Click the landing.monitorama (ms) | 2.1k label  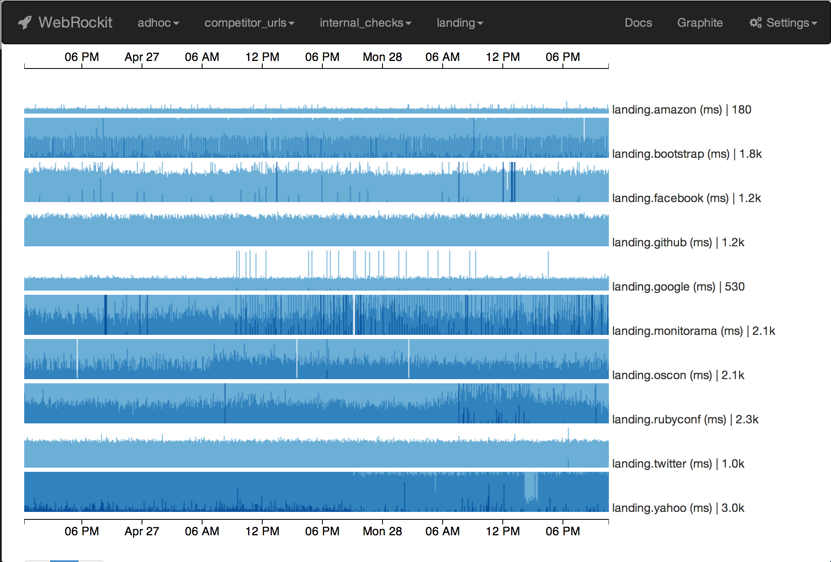pos(694,331)
